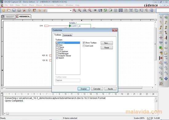The width and height of the screenshot is (169, 120).
Task: Uncheck the Show Tooltips option
Action: tap(84, 43)
